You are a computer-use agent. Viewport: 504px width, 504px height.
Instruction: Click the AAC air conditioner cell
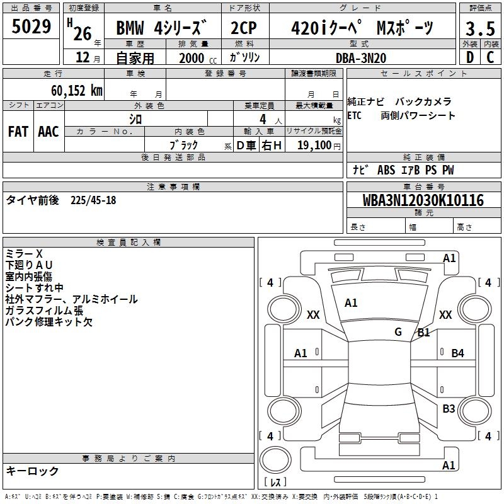click(49, 132)
